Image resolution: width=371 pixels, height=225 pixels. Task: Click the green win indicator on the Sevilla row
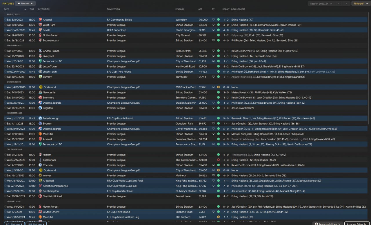tap(218, 30)
